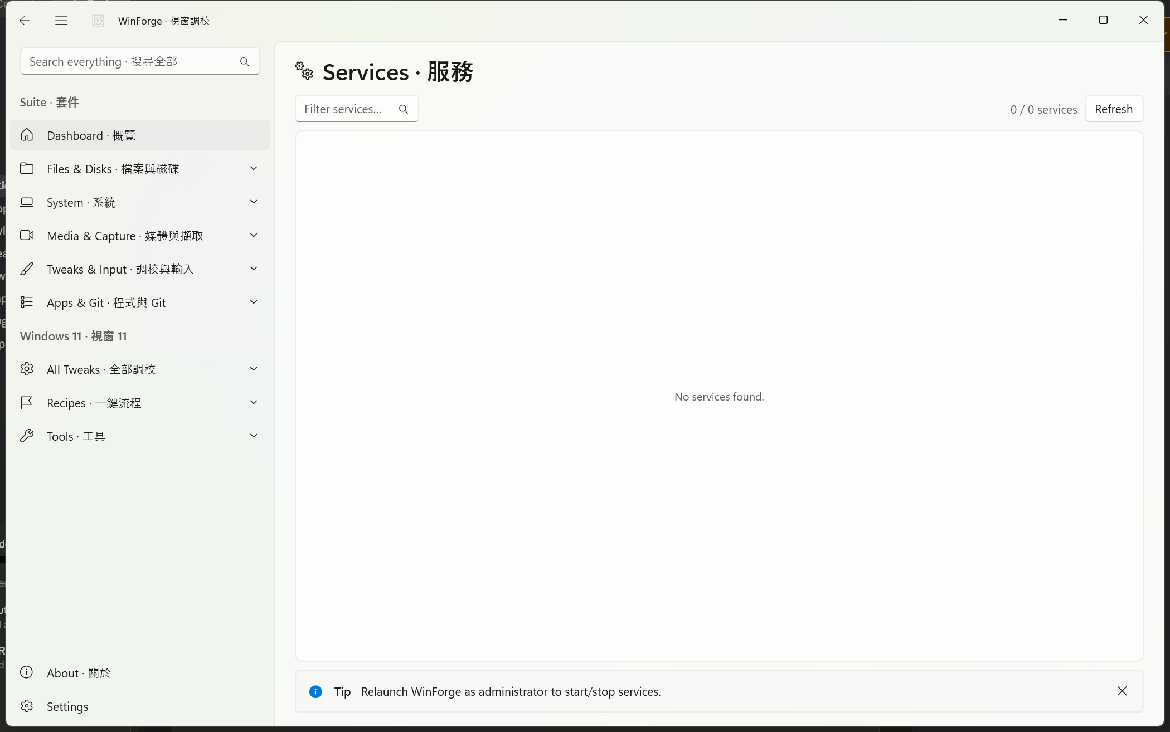
Task: Open the Settings page
Action: [140, 706]
